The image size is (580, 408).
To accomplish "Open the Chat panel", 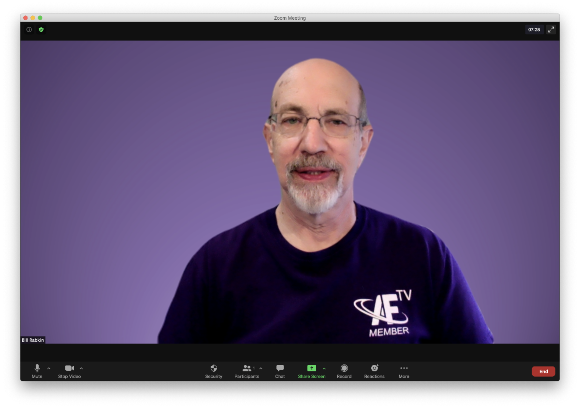I will [280, 371].
